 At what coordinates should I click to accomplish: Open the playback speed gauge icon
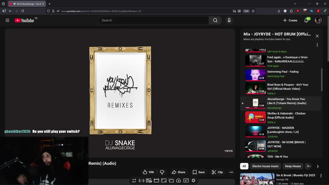point(179,181)
